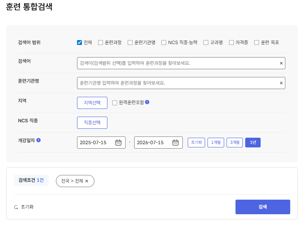Check the 자격증 checkbox
This screenshot has height=228, width=304.
point(231,43)
